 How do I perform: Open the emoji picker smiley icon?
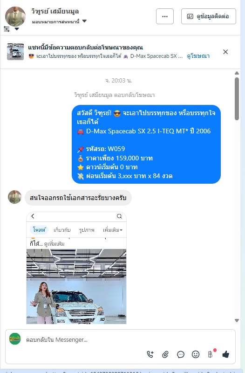coord(196,354)
